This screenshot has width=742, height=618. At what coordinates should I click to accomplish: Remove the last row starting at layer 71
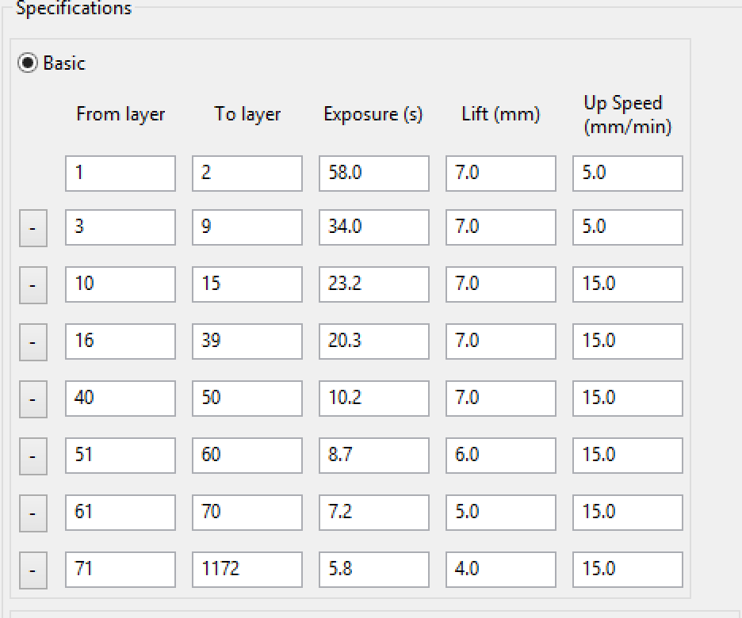click(33, 570)
